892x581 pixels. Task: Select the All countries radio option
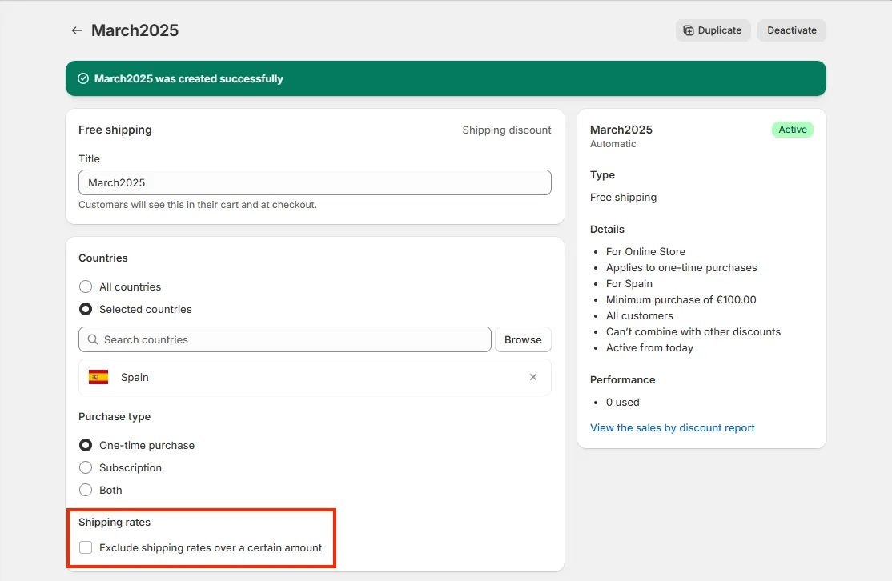pyautogui.click(x=86, y=286)
